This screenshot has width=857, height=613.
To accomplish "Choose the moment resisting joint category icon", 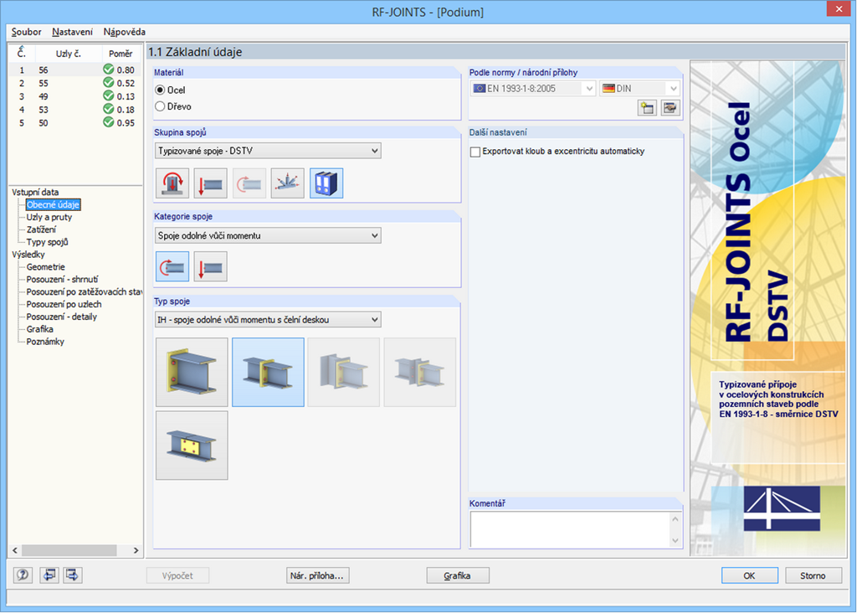I will [x=172, y=267].
